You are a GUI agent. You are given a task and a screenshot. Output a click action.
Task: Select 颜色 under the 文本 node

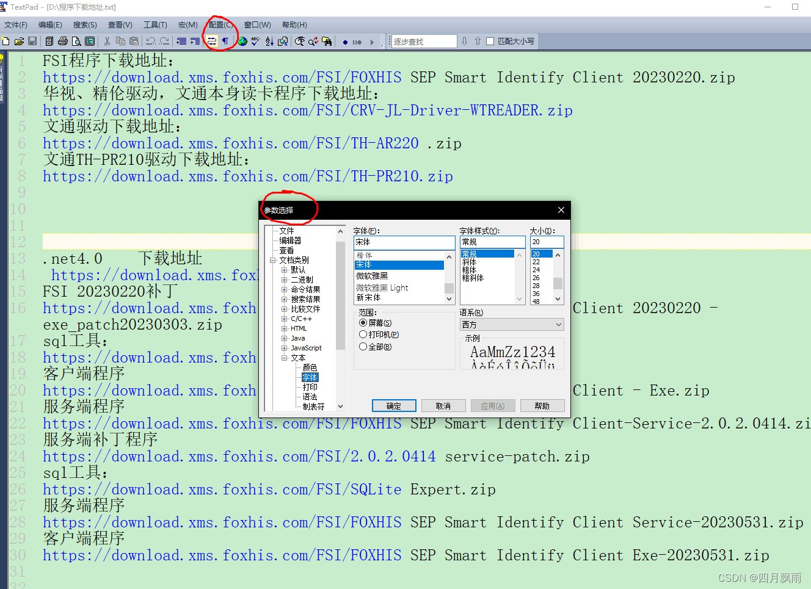[x=310, y=367]
